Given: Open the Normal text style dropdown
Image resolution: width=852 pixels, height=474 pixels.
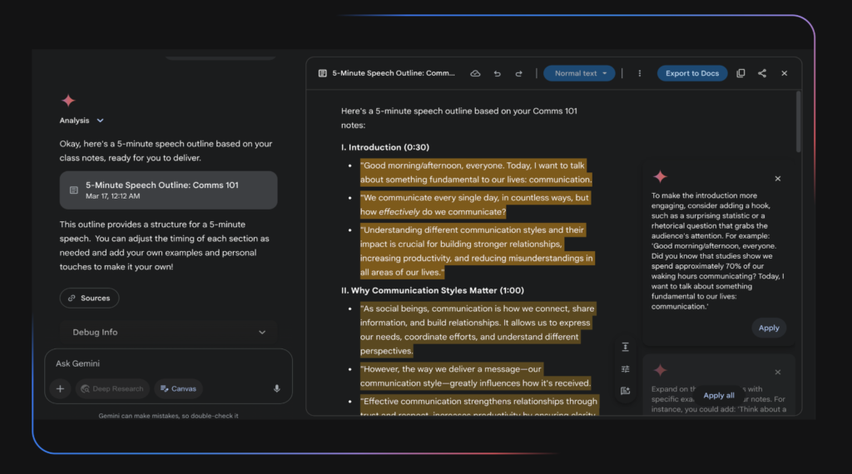Looking at the screenshot, I should click(579, 73).
